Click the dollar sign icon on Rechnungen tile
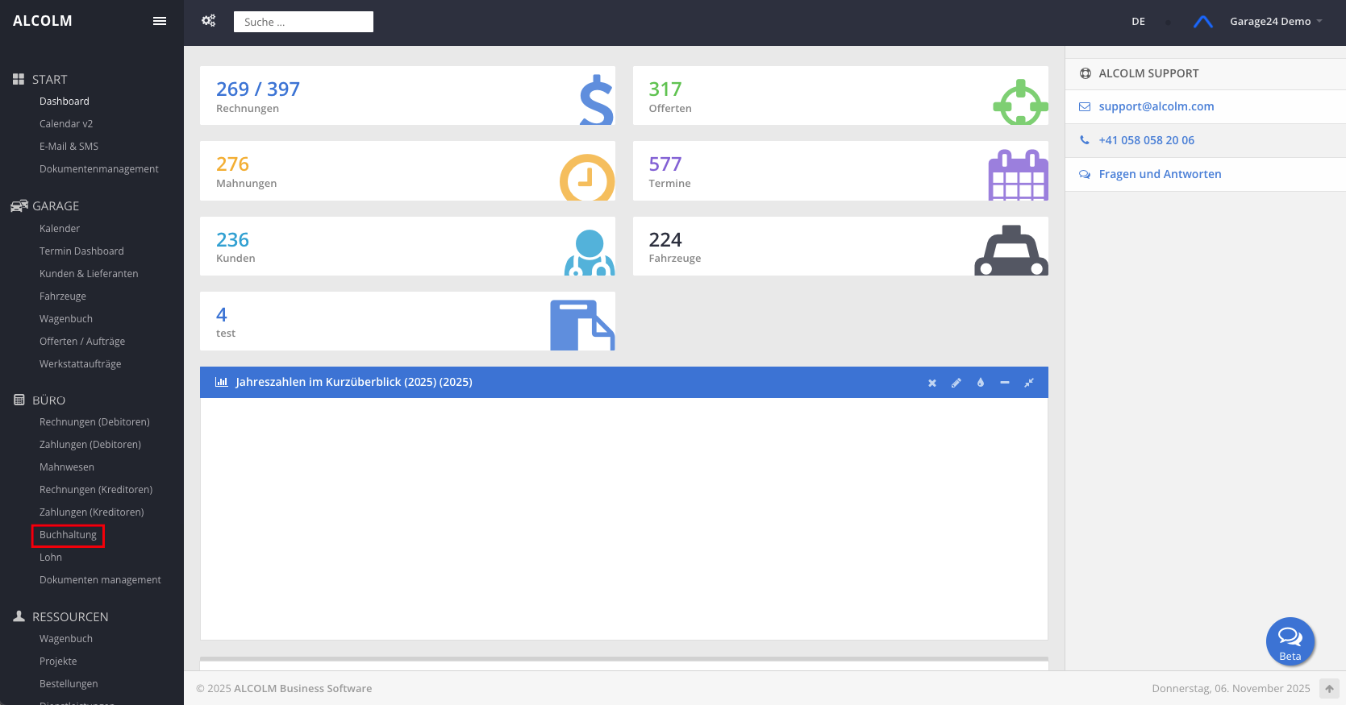The image size is (1346, 705). (x=596, y=100)
